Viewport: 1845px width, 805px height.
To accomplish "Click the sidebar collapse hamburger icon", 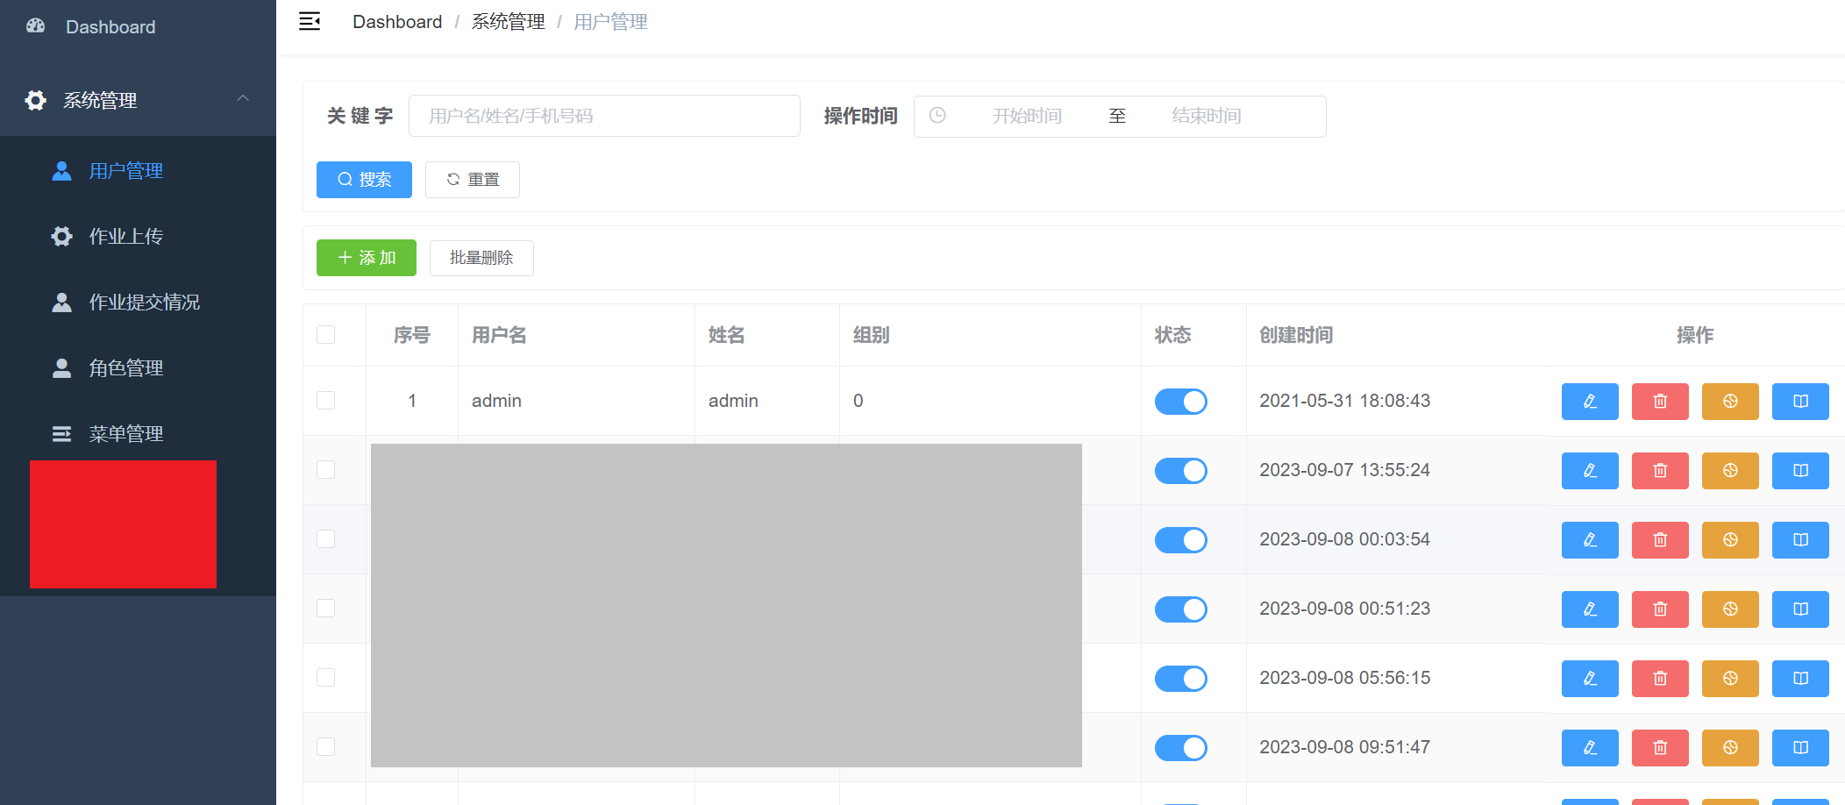I will tap(310, 22).
